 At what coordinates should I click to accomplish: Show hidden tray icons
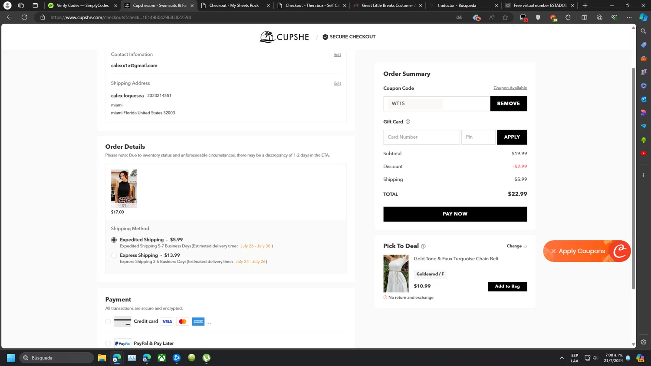562,358
